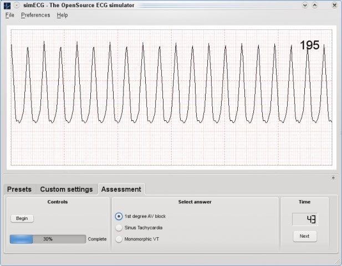Click the heart rate value 195

coord(309,45)
